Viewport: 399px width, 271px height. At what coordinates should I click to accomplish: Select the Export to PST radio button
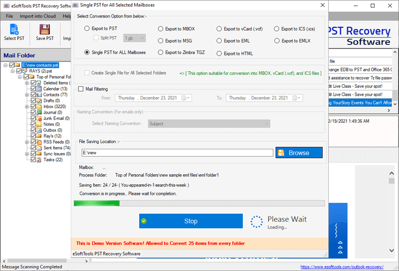point(87,28)
